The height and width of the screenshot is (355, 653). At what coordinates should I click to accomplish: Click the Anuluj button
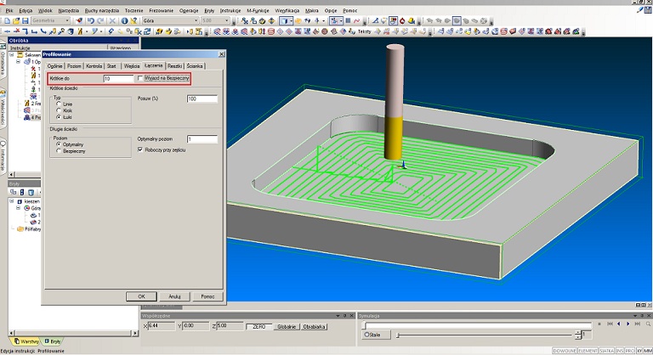point(174,296)
